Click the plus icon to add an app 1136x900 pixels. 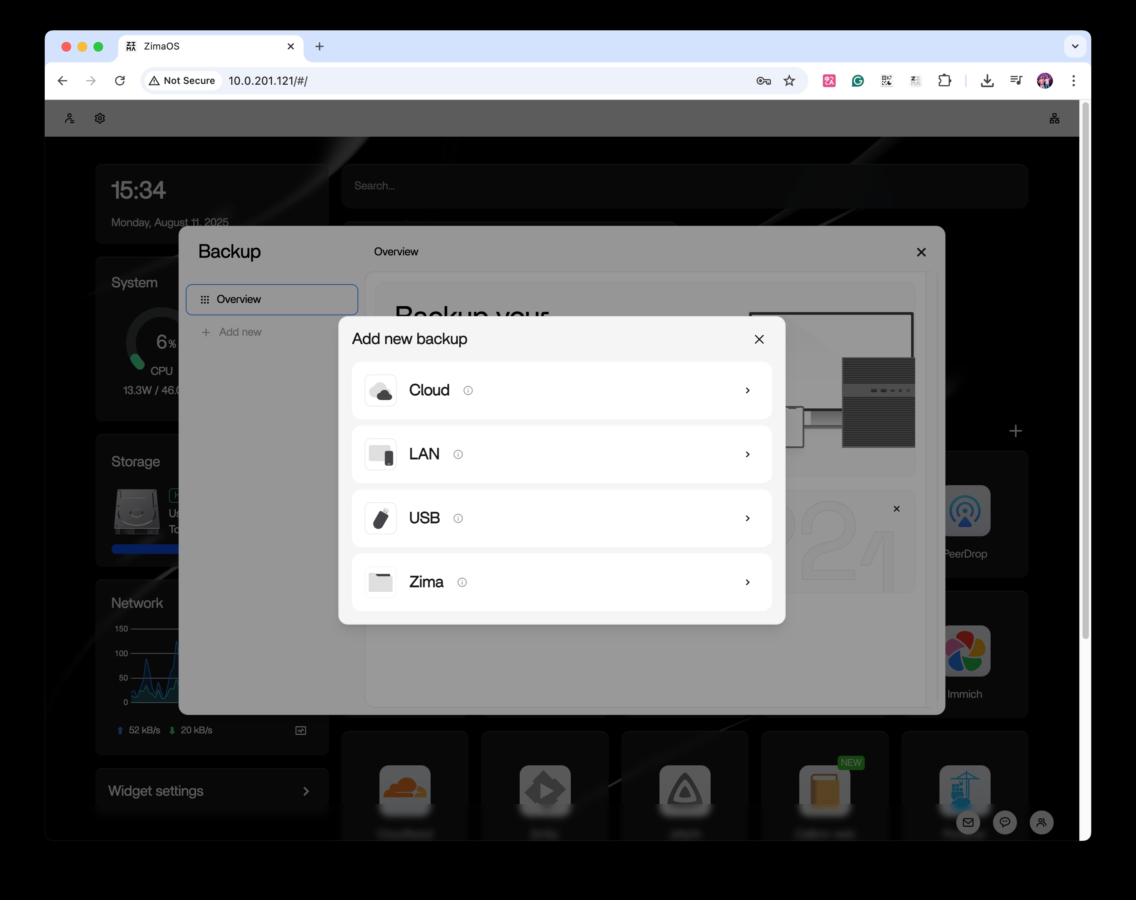click(x=1015, y=431)
